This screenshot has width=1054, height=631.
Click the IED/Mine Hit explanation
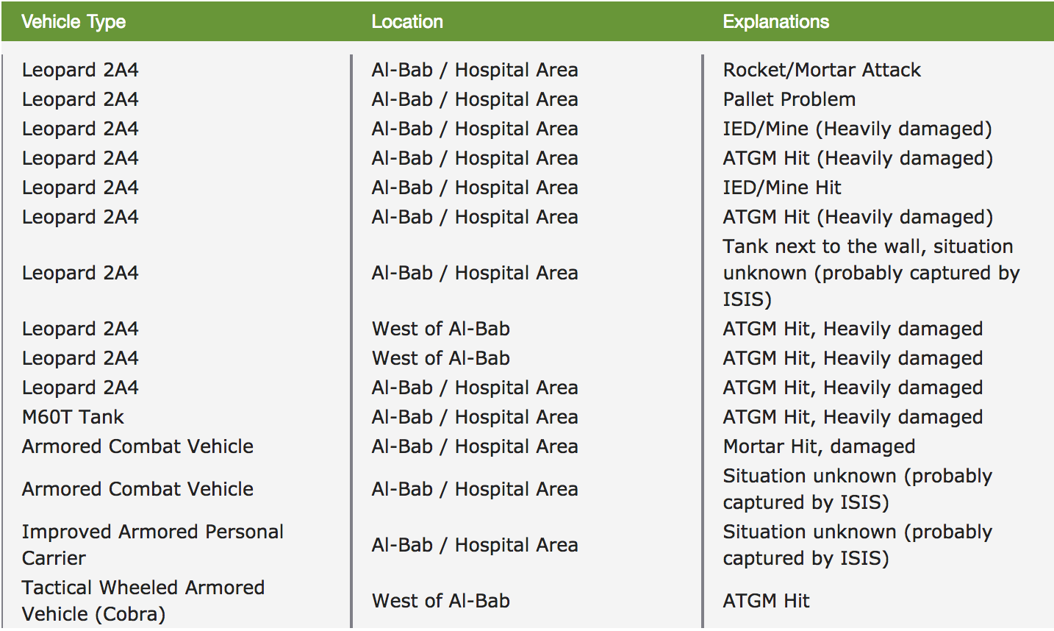[781, 188]
